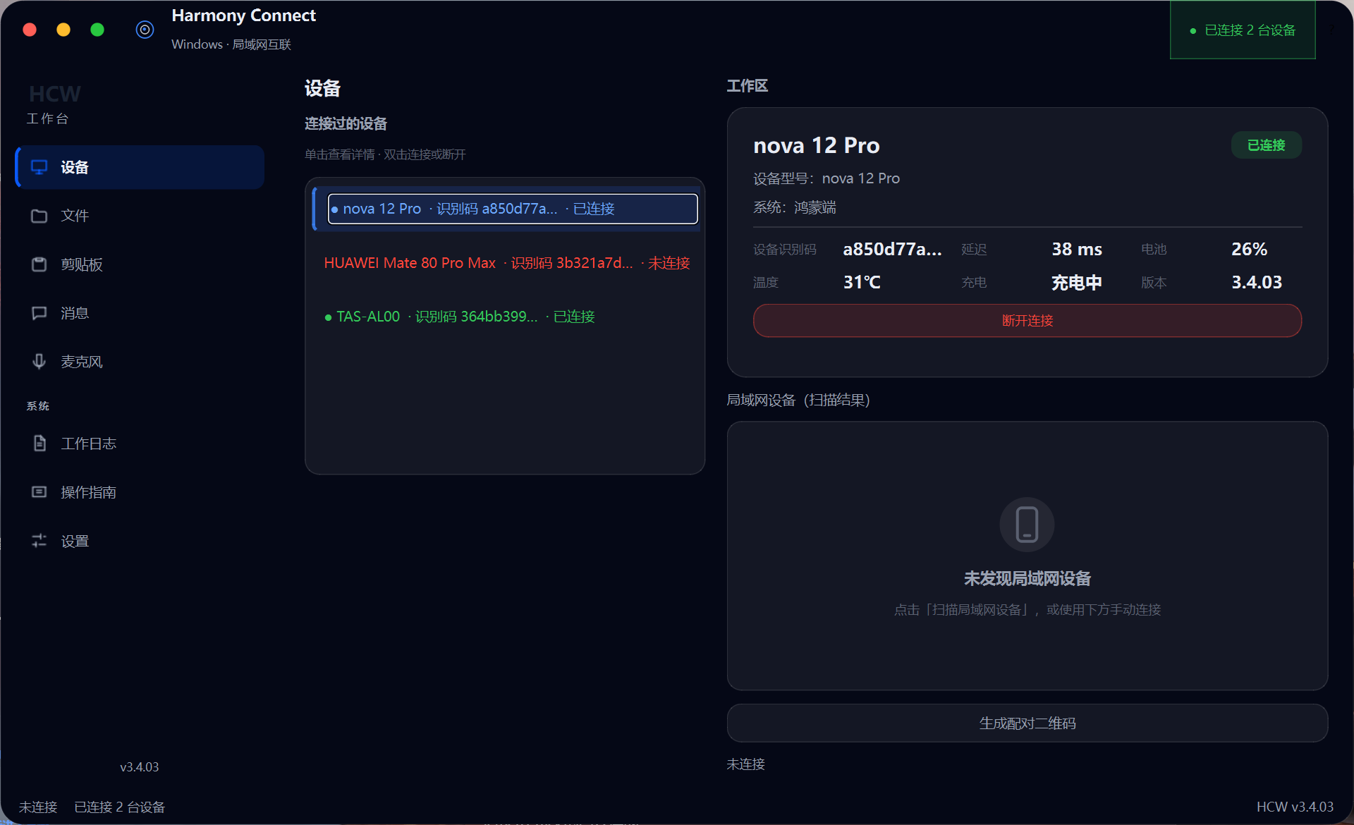Viewport: 1354px width, 825px height.
Task: Click the microphone icon beside 麦克风
Action: click(39, 362)
